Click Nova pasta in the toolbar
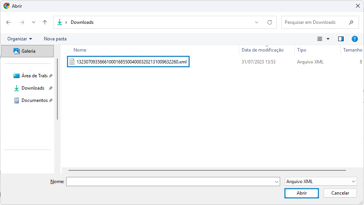Screen dimensions: 364x205 pos(55,39)
